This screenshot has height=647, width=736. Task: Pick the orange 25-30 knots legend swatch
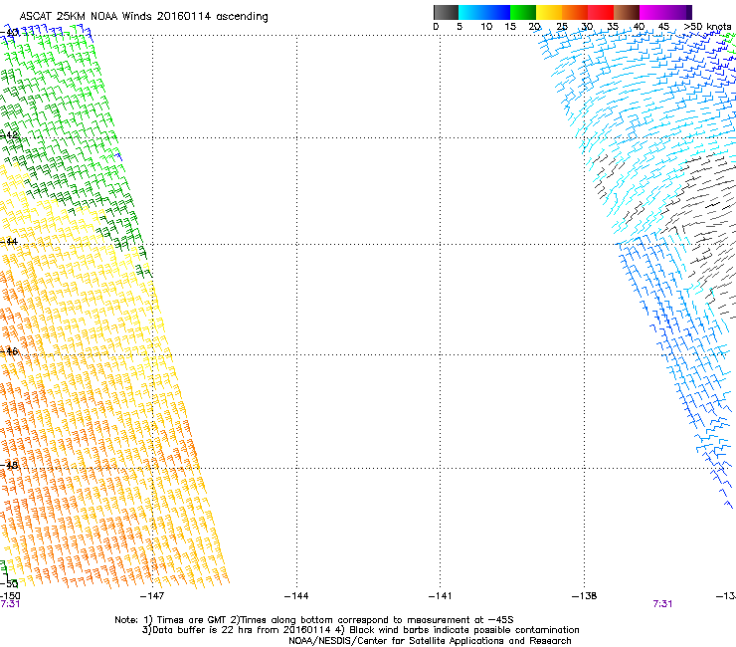[575, 12]
